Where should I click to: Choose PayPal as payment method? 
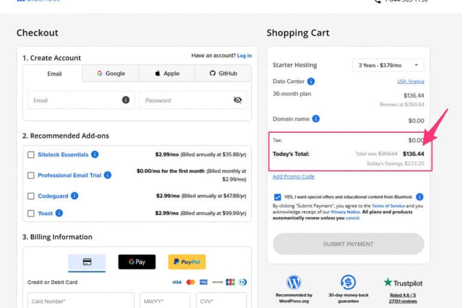pyautogui.click(x=186, y=262)
